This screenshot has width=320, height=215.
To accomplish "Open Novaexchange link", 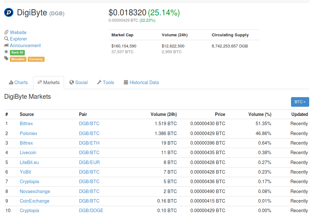I will point(35,191).
